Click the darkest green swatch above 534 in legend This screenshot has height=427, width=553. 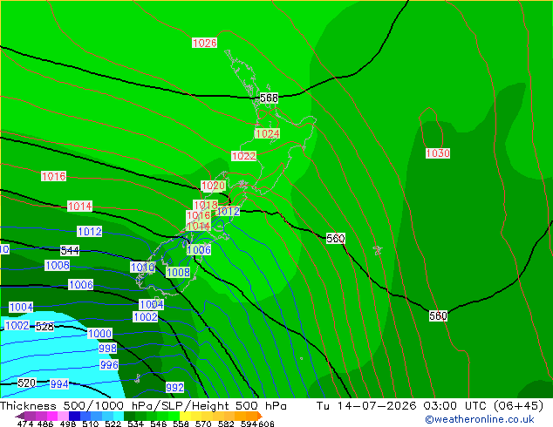coord(129,416)
